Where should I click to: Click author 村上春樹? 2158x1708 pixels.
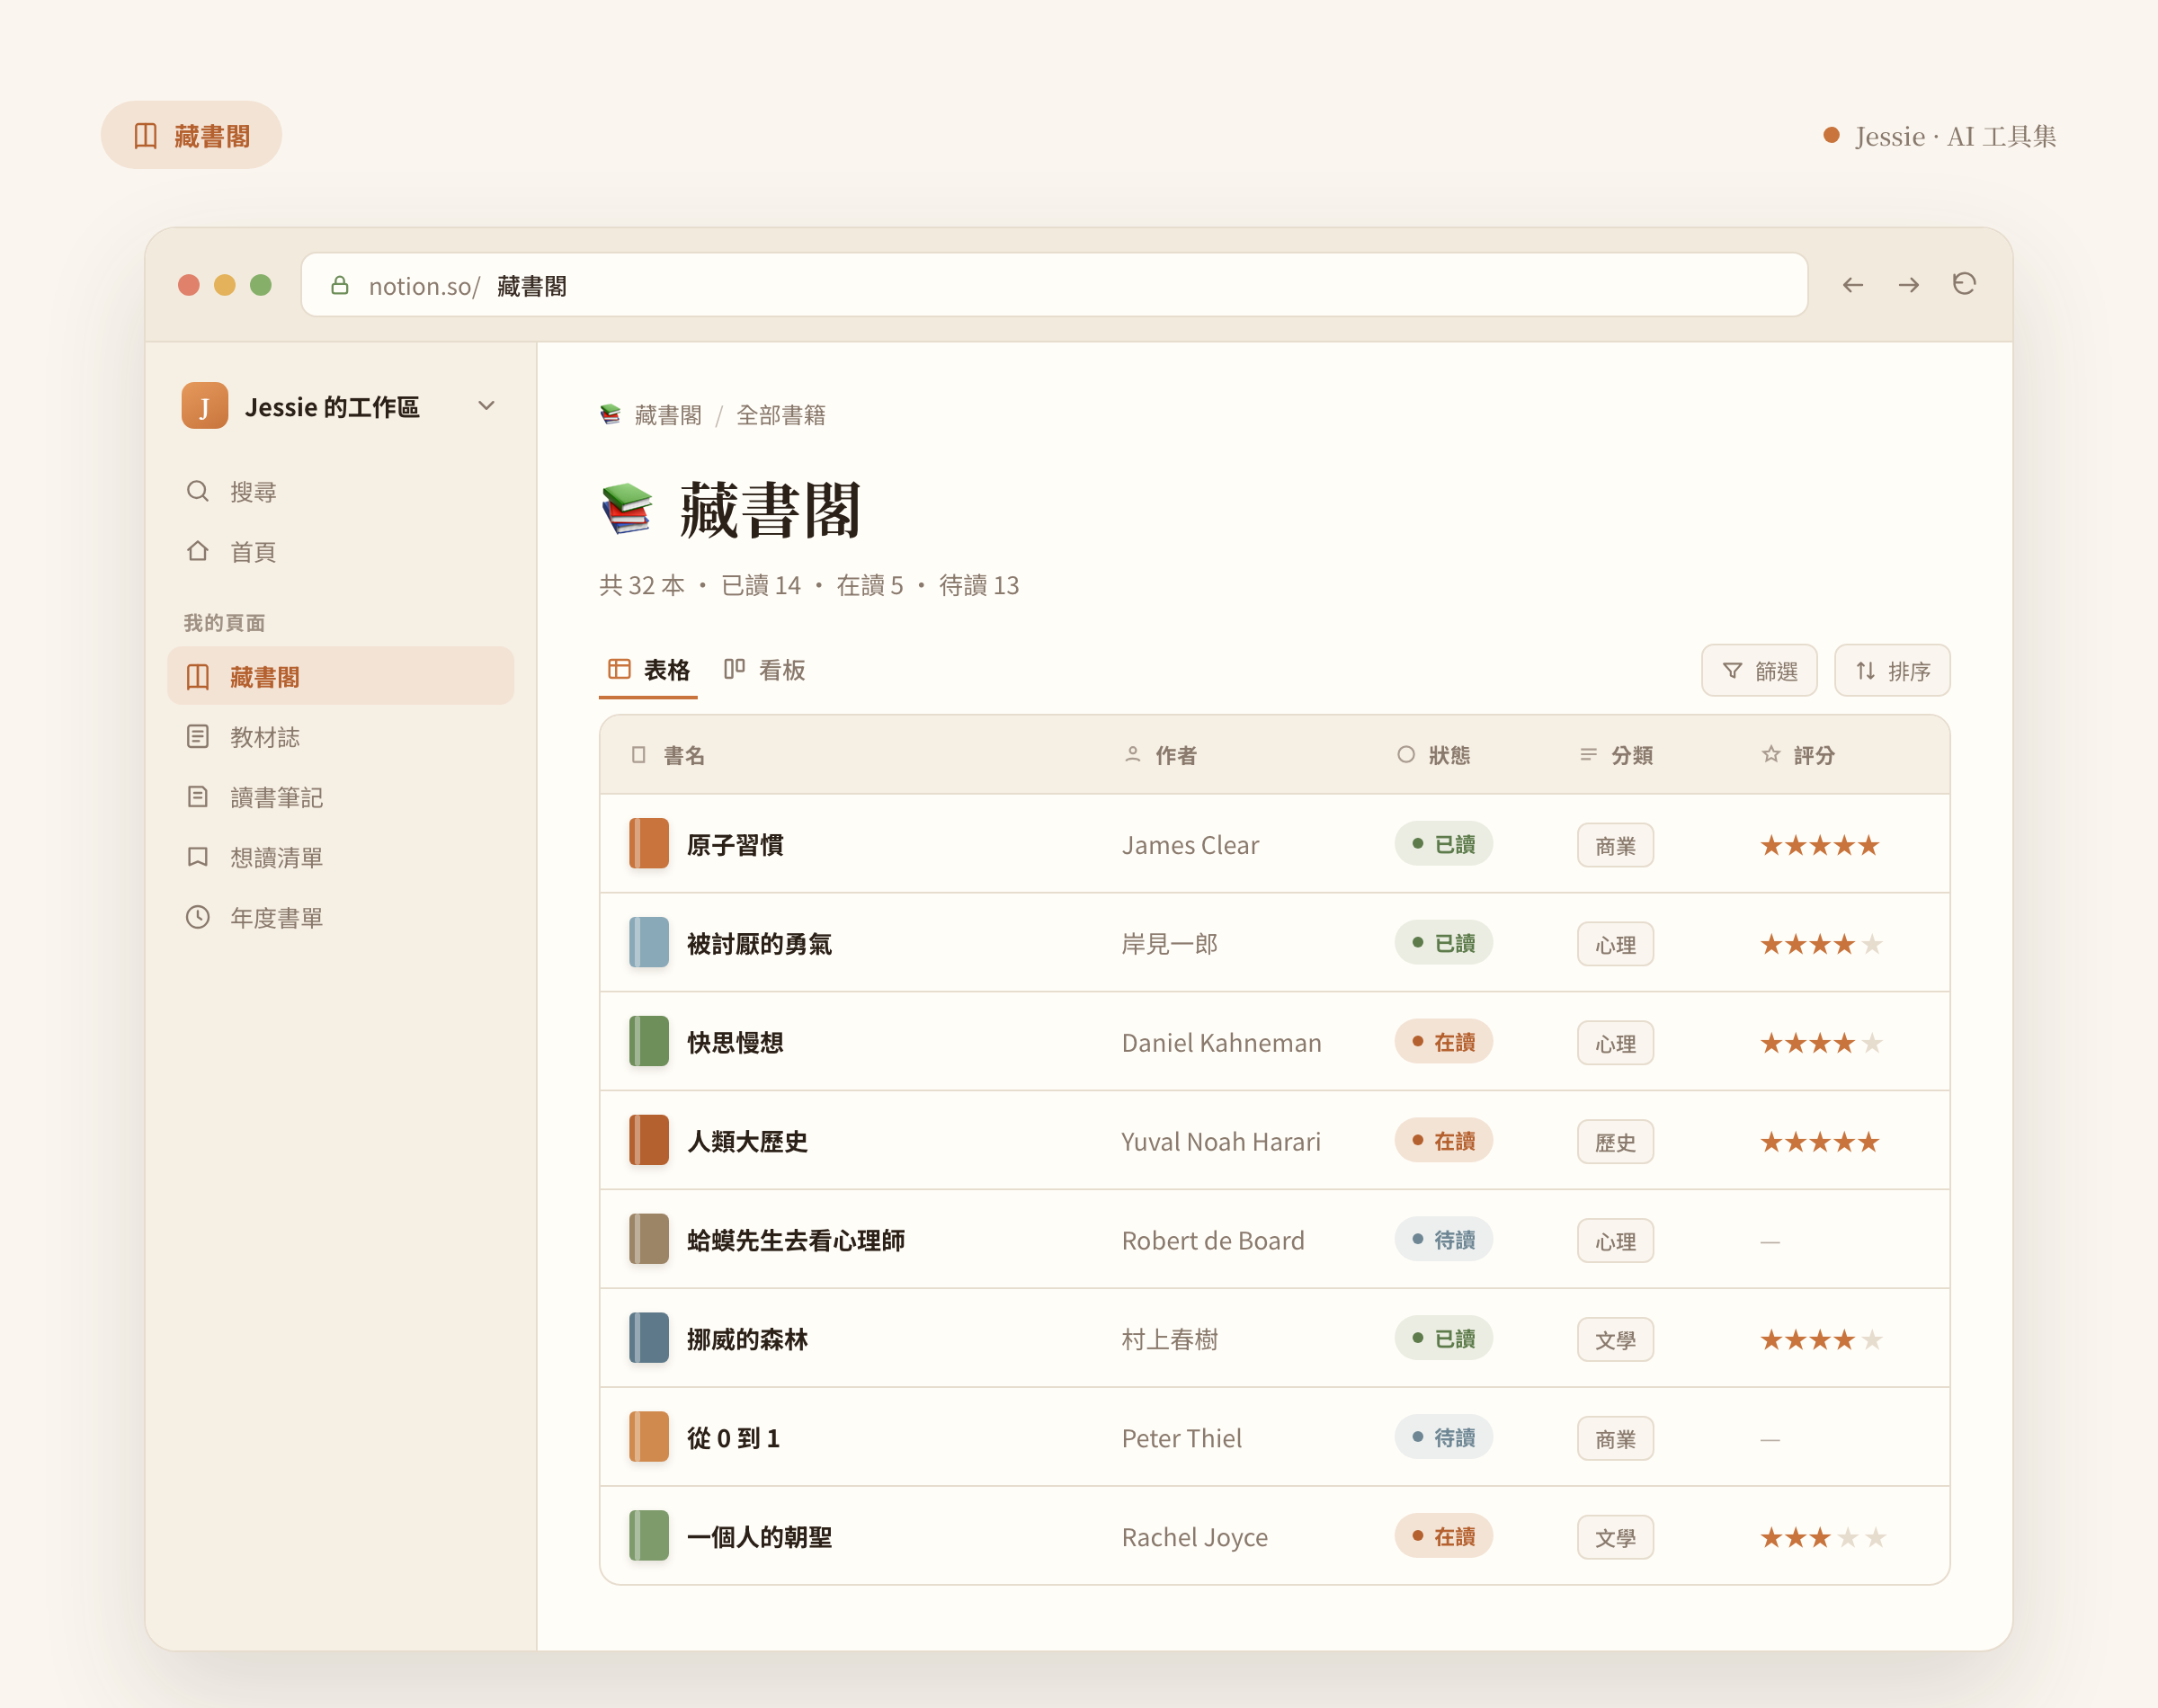point(1169,1339)
